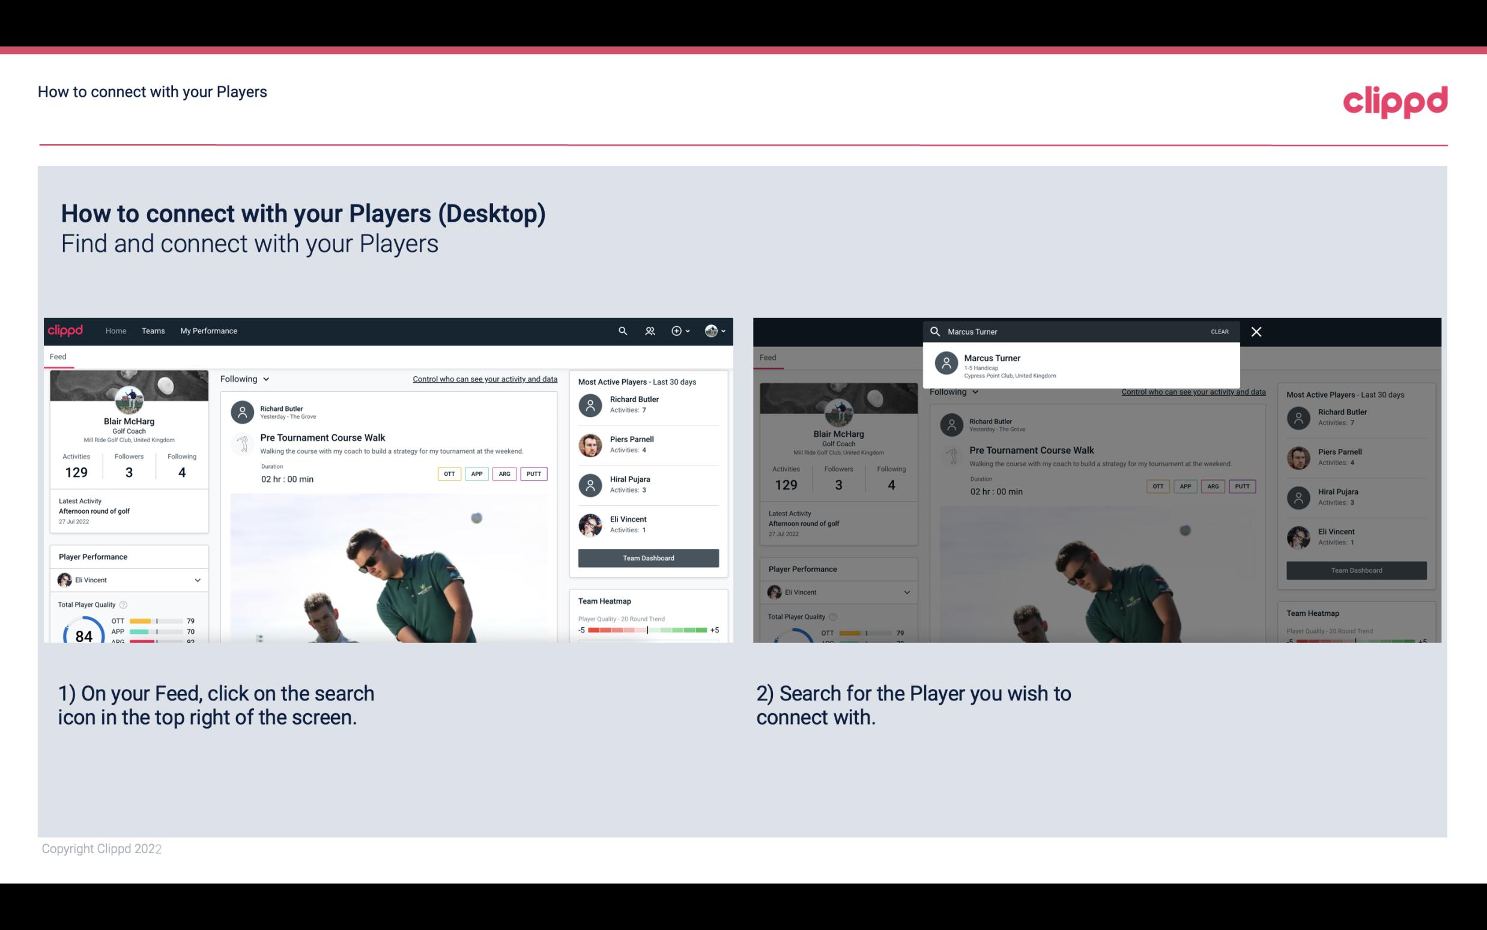The image size is (1487, 930).
Task: Click the OTT performance category icon
Action: [447, 473]
